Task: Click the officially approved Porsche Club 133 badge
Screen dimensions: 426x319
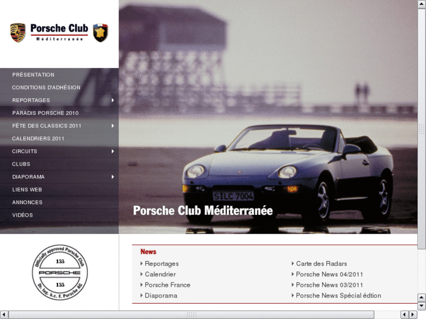Action: click(60, 272)
